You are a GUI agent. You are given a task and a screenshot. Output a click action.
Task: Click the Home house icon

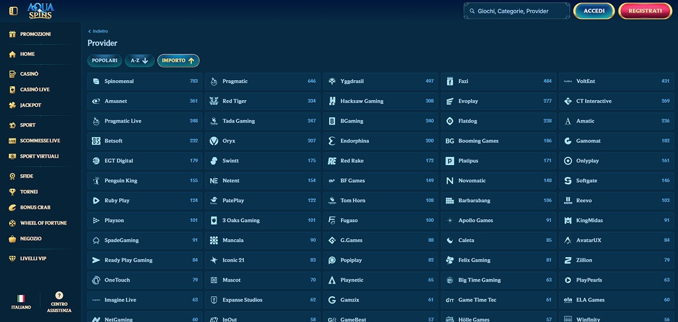(x=12, y=54)
